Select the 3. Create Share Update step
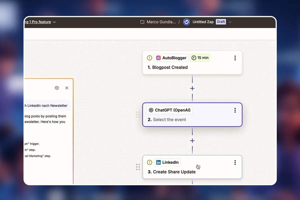300x200 pixels. coord(192,167)
